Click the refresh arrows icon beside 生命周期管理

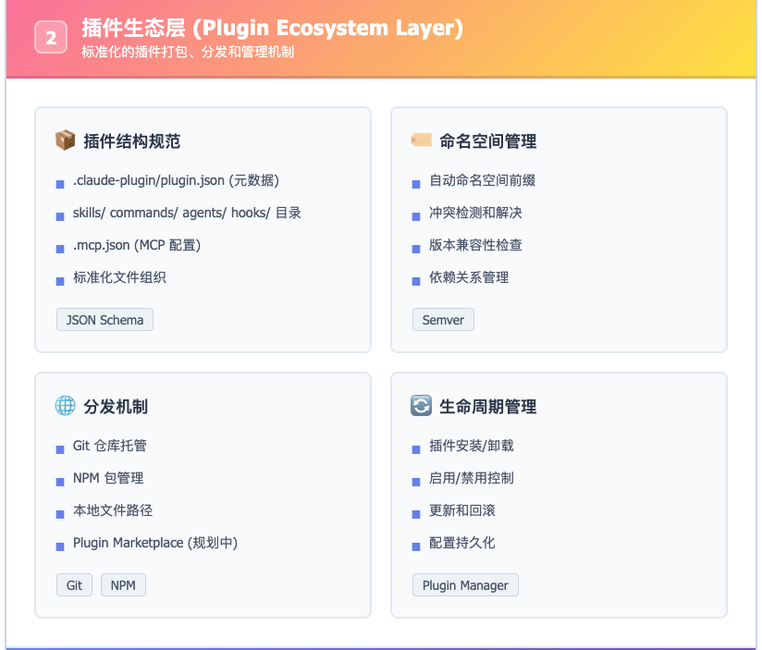pos(421,406)
